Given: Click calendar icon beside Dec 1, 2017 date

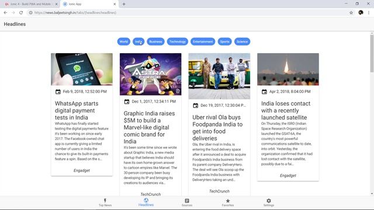Looking at the screenshot, I should [127, 101].
